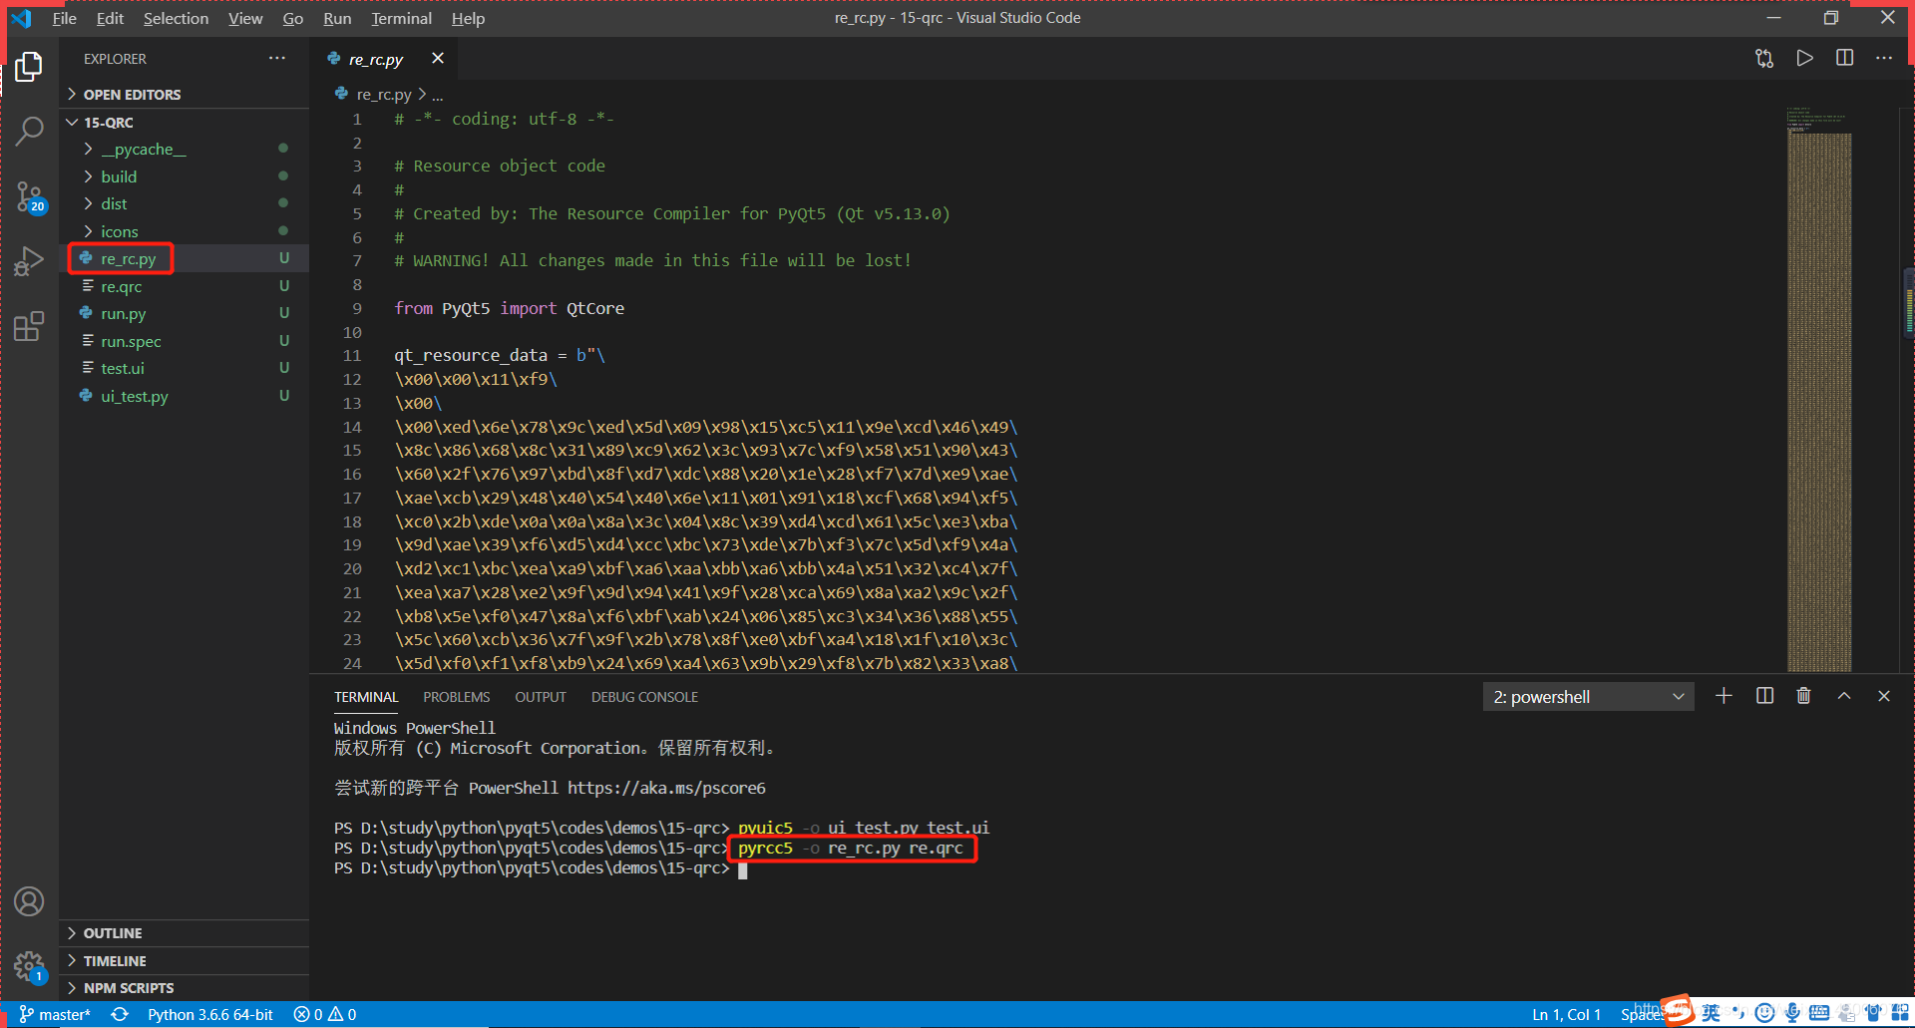Run Python file with play icon
The width and height of the screenshot is (1915, 1028).
1804,58
